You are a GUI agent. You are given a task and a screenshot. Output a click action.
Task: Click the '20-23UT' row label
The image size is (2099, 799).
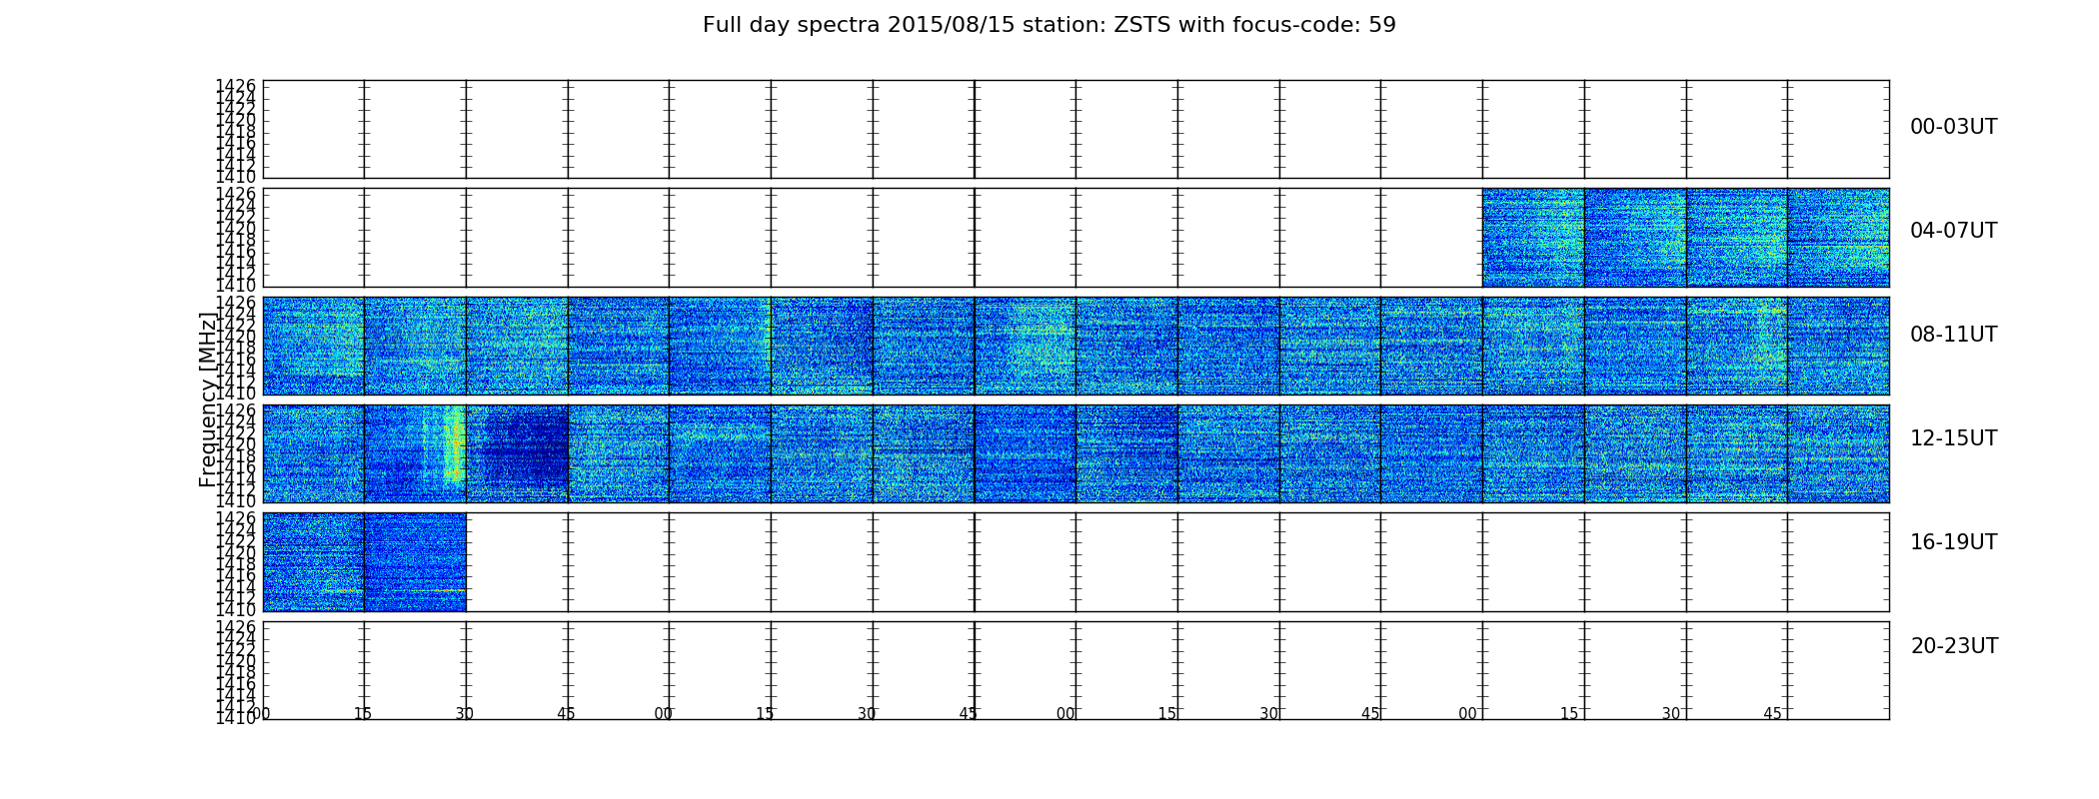click(x=1954, y=646)
